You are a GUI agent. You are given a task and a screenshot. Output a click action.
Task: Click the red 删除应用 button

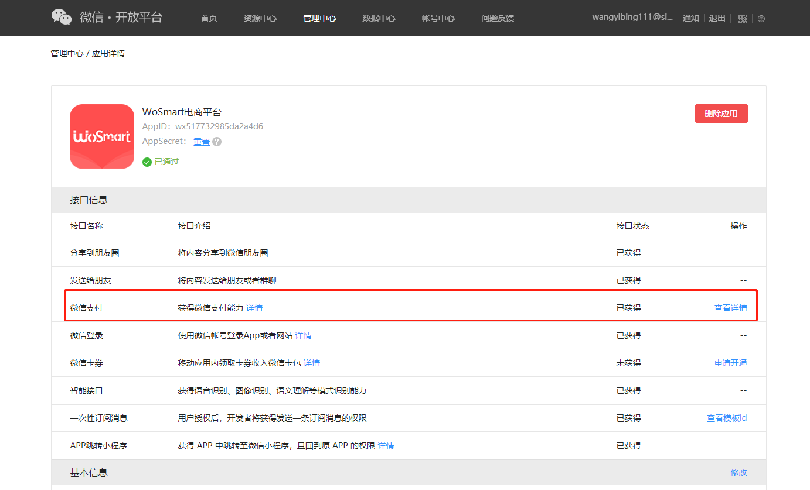pyautogui.click(x=721, y=114)
